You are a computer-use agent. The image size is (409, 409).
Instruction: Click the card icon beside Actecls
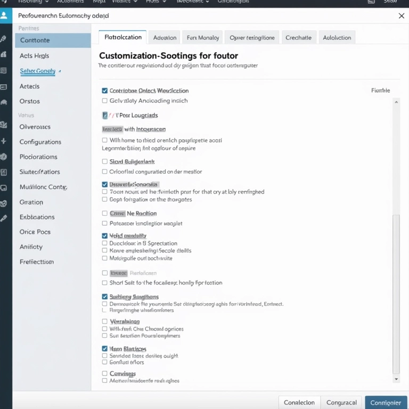pos(3,87)
